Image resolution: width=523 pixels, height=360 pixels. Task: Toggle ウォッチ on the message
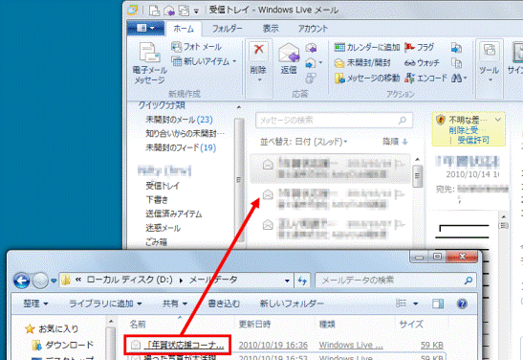pyautogui.click(x=422, y=63)
